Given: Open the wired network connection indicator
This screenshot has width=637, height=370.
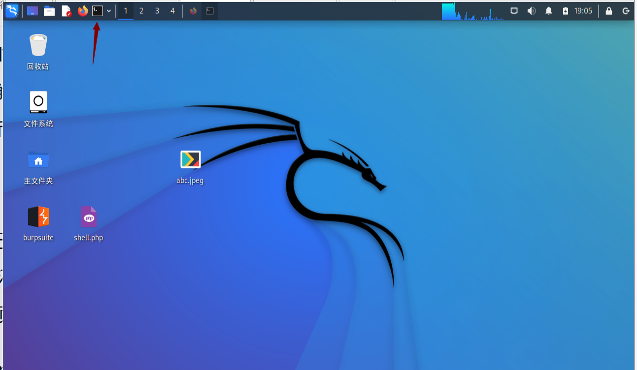Looking at the screenshot, I should tap(514, 11).
